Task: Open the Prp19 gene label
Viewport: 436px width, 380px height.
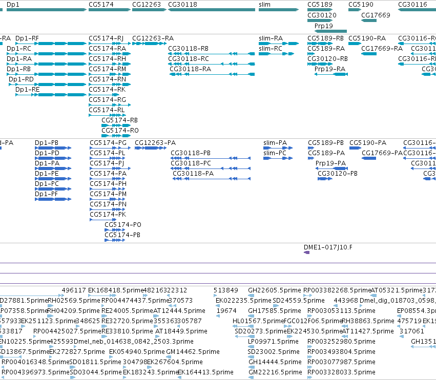Action: coord(324,26)
